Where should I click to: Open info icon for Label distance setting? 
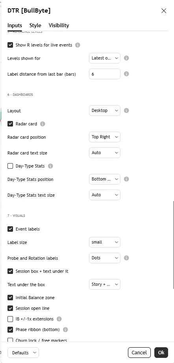(x=126, y=74)
